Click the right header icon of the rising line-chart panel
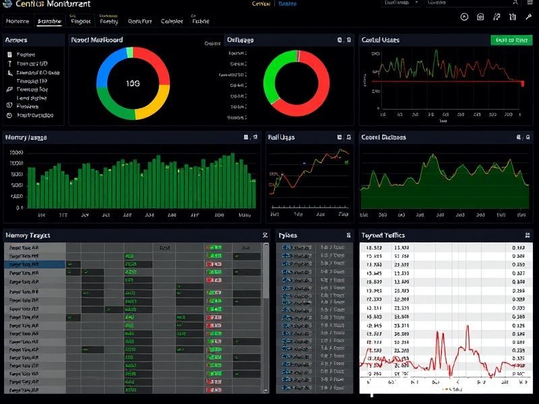539x404 pixels. click(x=349, y=137)
